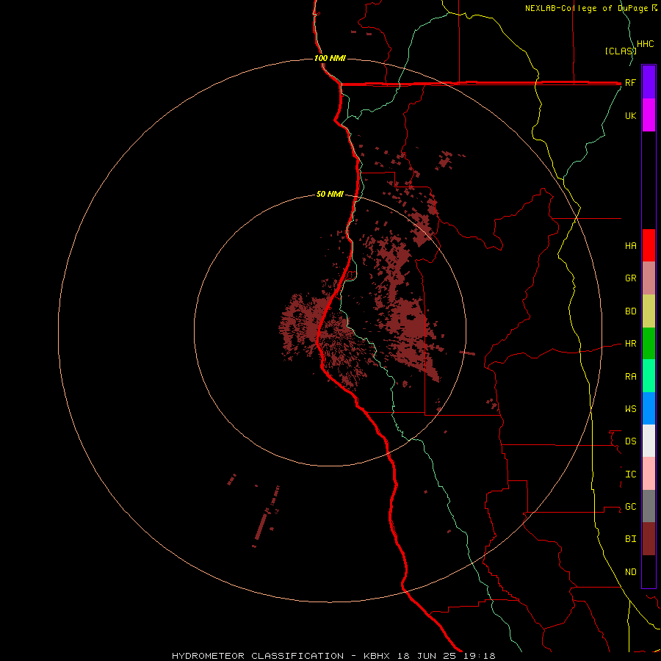Click the GR legend label
This screenshot has height=661, width=661.
pyautogui.click(x=631, y=278)
